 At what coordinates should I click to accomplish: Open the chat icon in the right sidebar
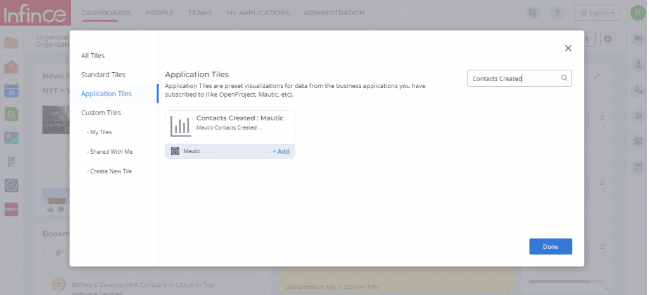point(638,39)
